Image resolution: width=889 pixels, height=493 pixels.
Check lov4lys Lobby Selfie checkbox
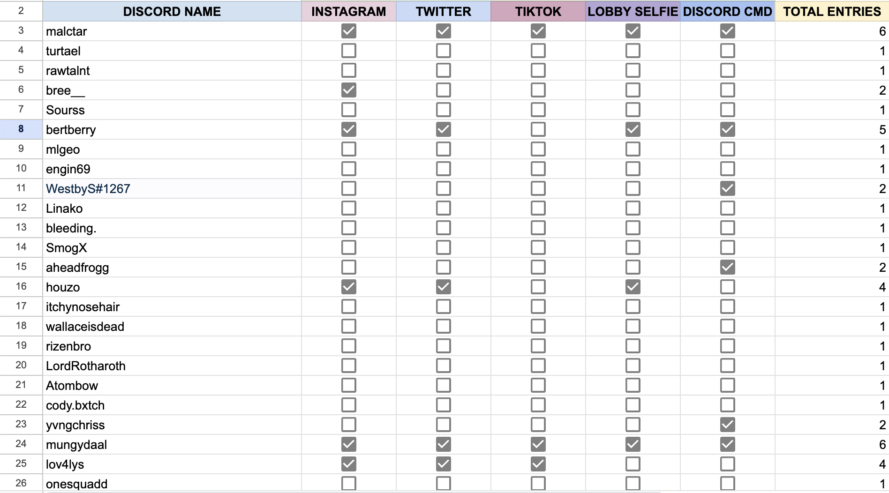tap(633, 464)
